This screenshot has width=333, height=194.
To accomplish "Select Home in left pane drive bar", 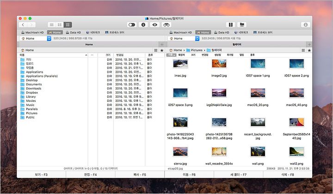I will [55, 32].
